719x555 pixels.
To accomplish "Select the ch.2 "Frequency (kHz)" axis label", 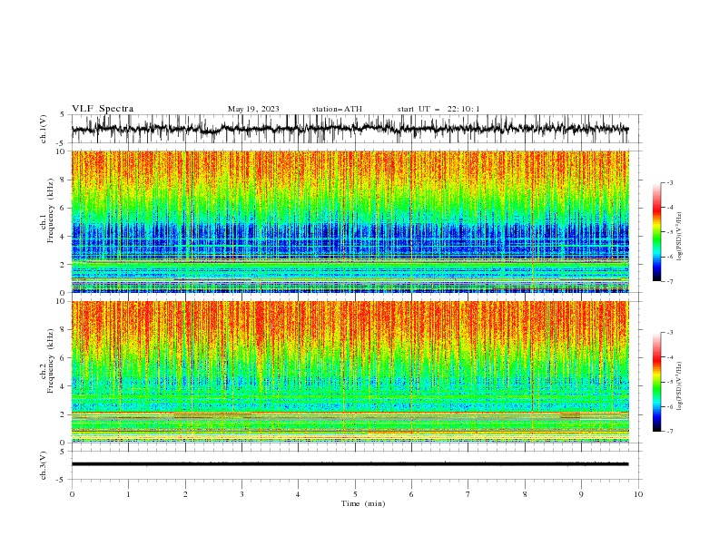I will point(50,361).
